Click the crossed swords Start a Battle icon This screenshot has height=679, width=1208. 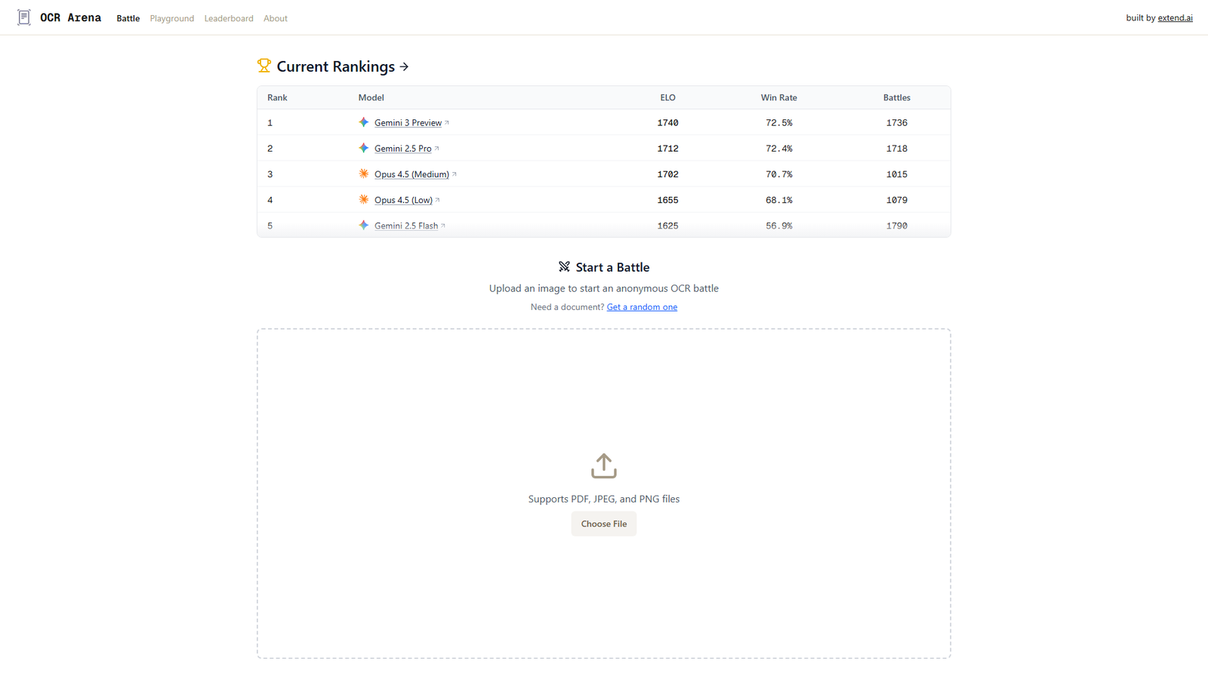(564, 267)
